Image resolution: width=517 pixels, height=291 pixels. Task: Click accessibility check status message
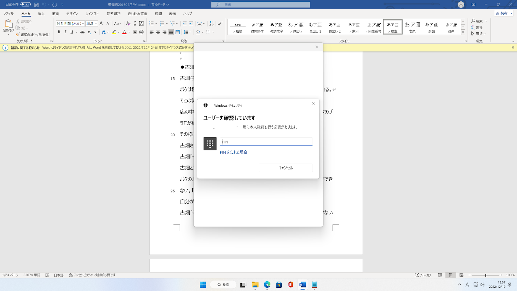pyautogui.click(x=92, y=275)
